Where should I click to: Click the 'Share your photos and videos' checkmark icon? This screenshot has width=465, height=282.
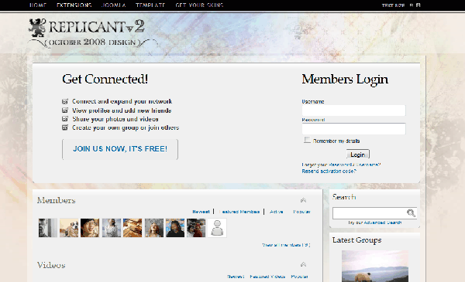(x=65, y=119)
